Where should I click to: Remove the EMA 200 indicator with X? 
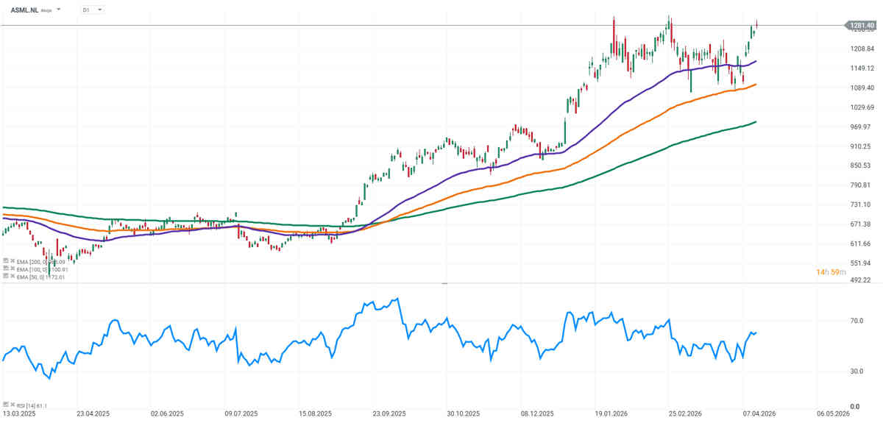point(13,261)
